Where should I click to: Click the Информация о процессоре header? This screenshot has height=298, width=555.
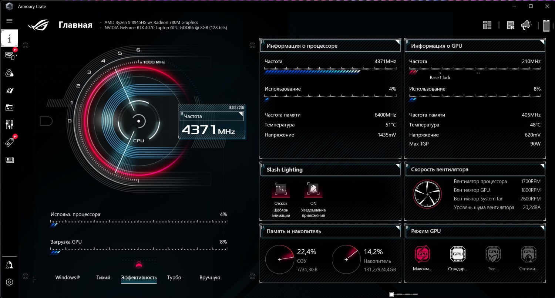point(330,46)
